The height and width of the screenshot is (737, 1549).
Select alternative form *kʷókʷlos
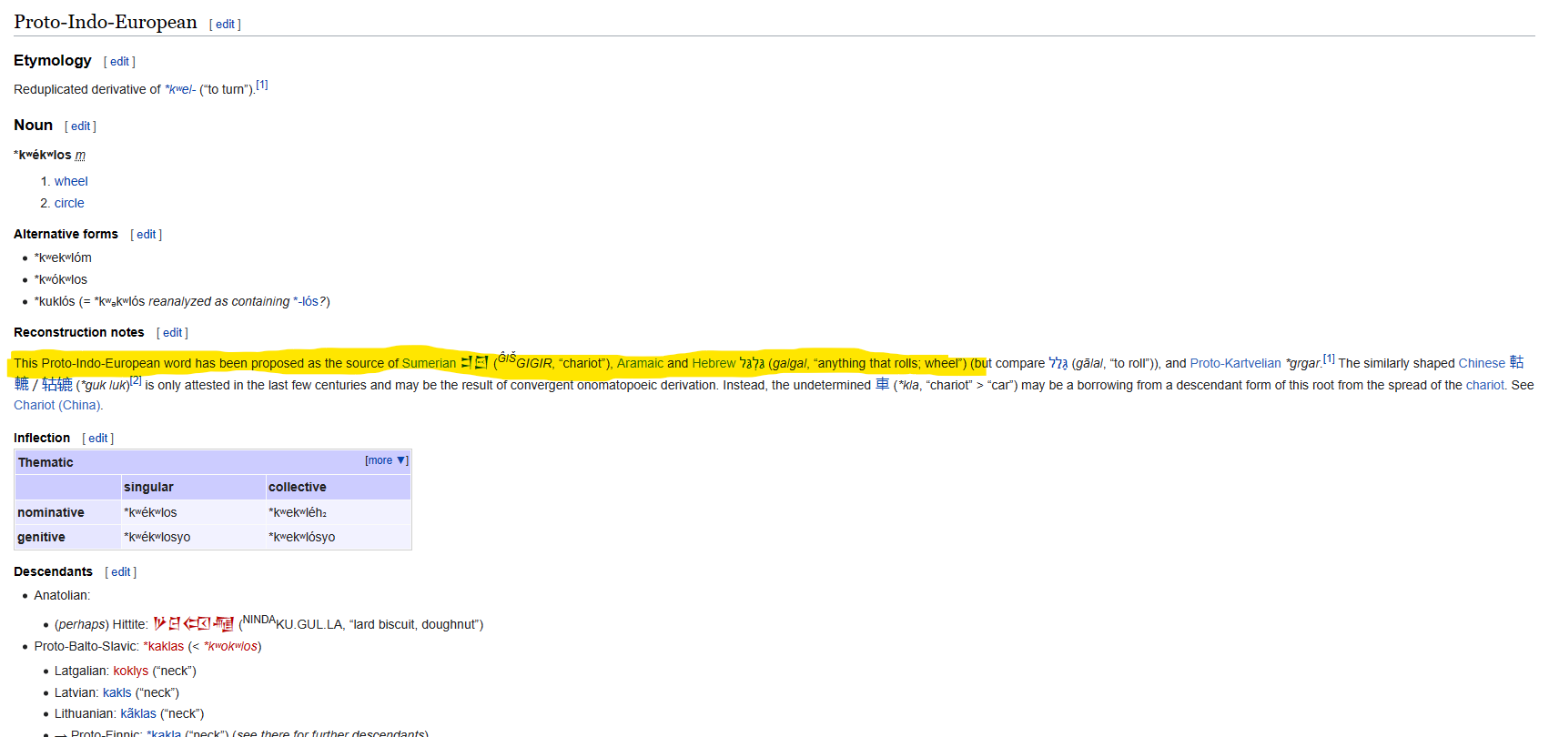(61, 279)
